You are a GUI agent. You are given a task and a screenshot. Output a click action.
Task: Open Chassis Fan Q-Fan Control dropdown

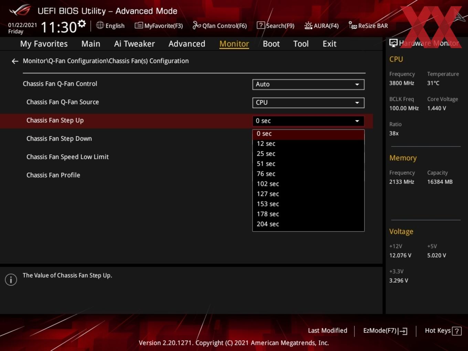308,84
